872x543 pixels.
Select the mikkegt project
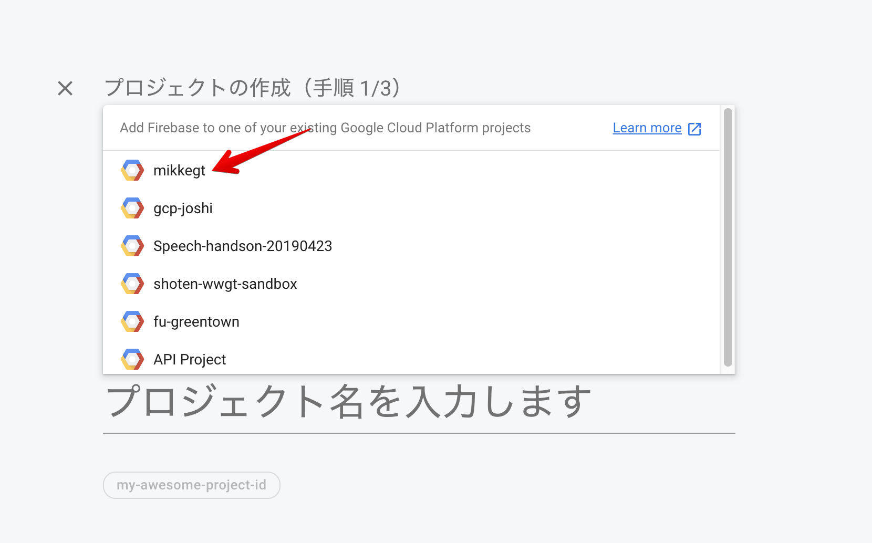411,170
